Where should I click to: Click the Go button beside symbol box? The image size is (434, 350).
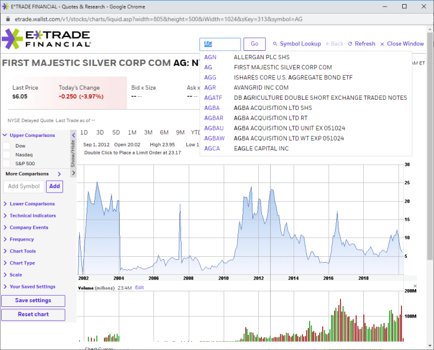coord(255,44)
